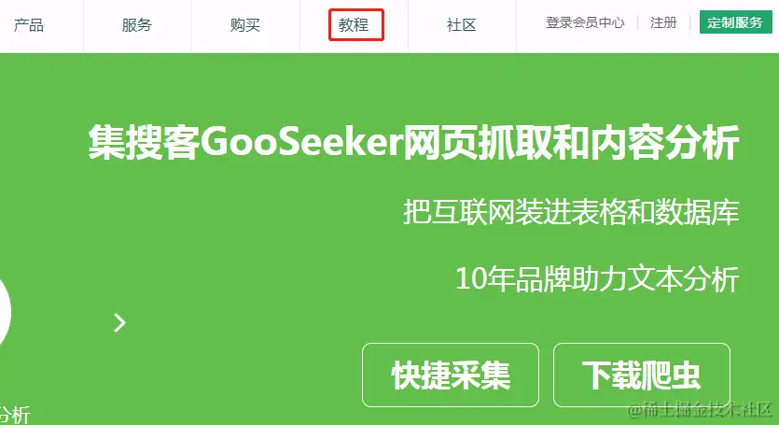Viewport: 779px width, 425px height.
Task: Click the 10年品牌助力文本分析 tagline
Action: 597,278
